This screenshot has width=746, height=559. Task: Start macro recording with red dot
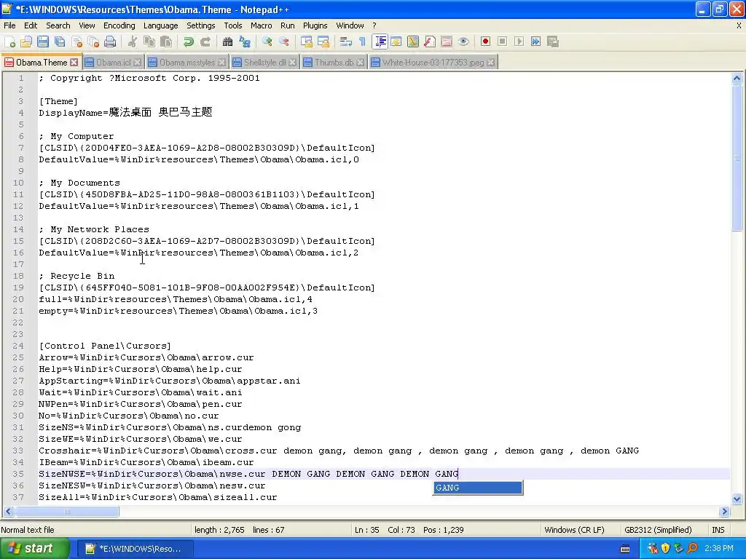[485, 41]
